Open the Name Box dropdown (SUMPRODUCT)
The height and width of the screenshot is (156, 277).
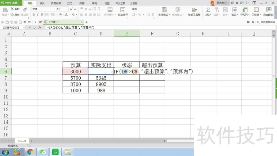point(24,28)
